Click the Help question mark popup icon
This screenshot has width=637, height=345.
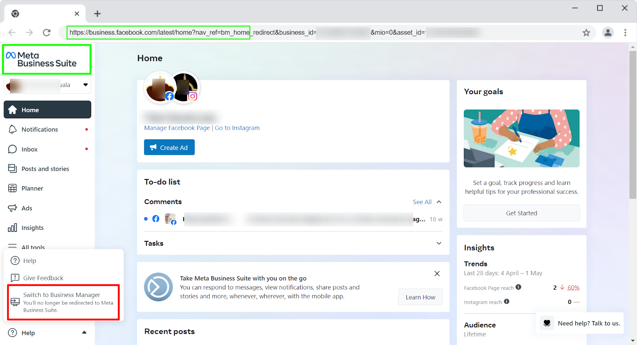pyautogui.click(x=15, y=261)
